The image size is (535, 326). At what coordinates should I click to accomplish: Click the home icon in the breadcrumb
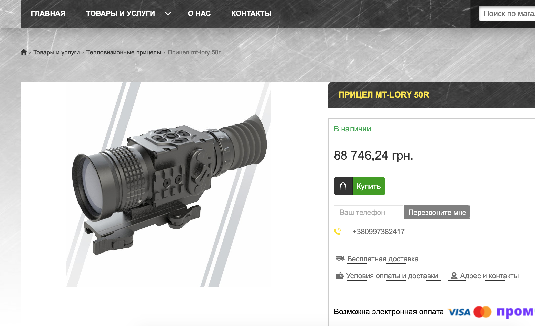pyautogui.click(x=24, y=52)
